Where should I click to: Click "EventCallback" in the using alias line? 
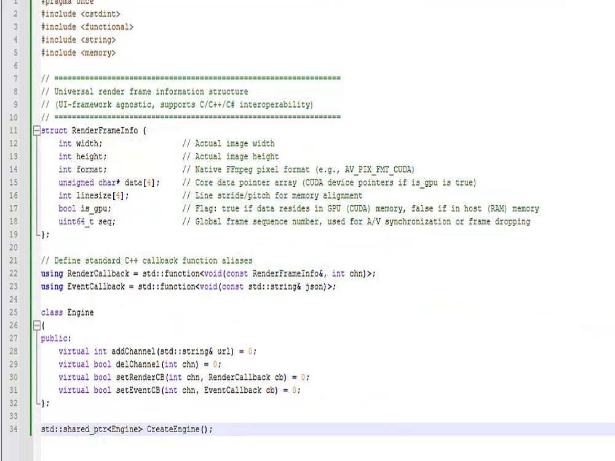[x=96, y=286]
